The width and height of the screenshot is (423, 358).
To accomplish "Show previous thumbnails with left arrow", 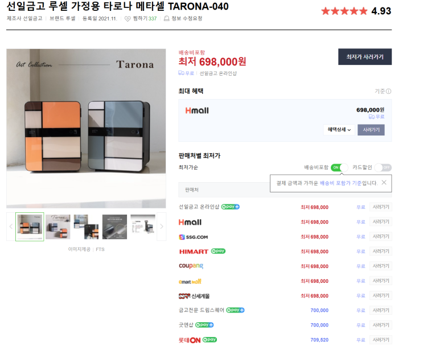I will pyautogui.click(x=11, y=227).
